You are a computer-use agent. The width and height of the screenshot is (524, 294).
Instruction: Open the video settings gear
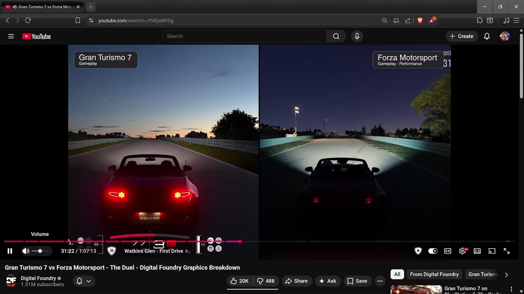click(x=463, y=251)
